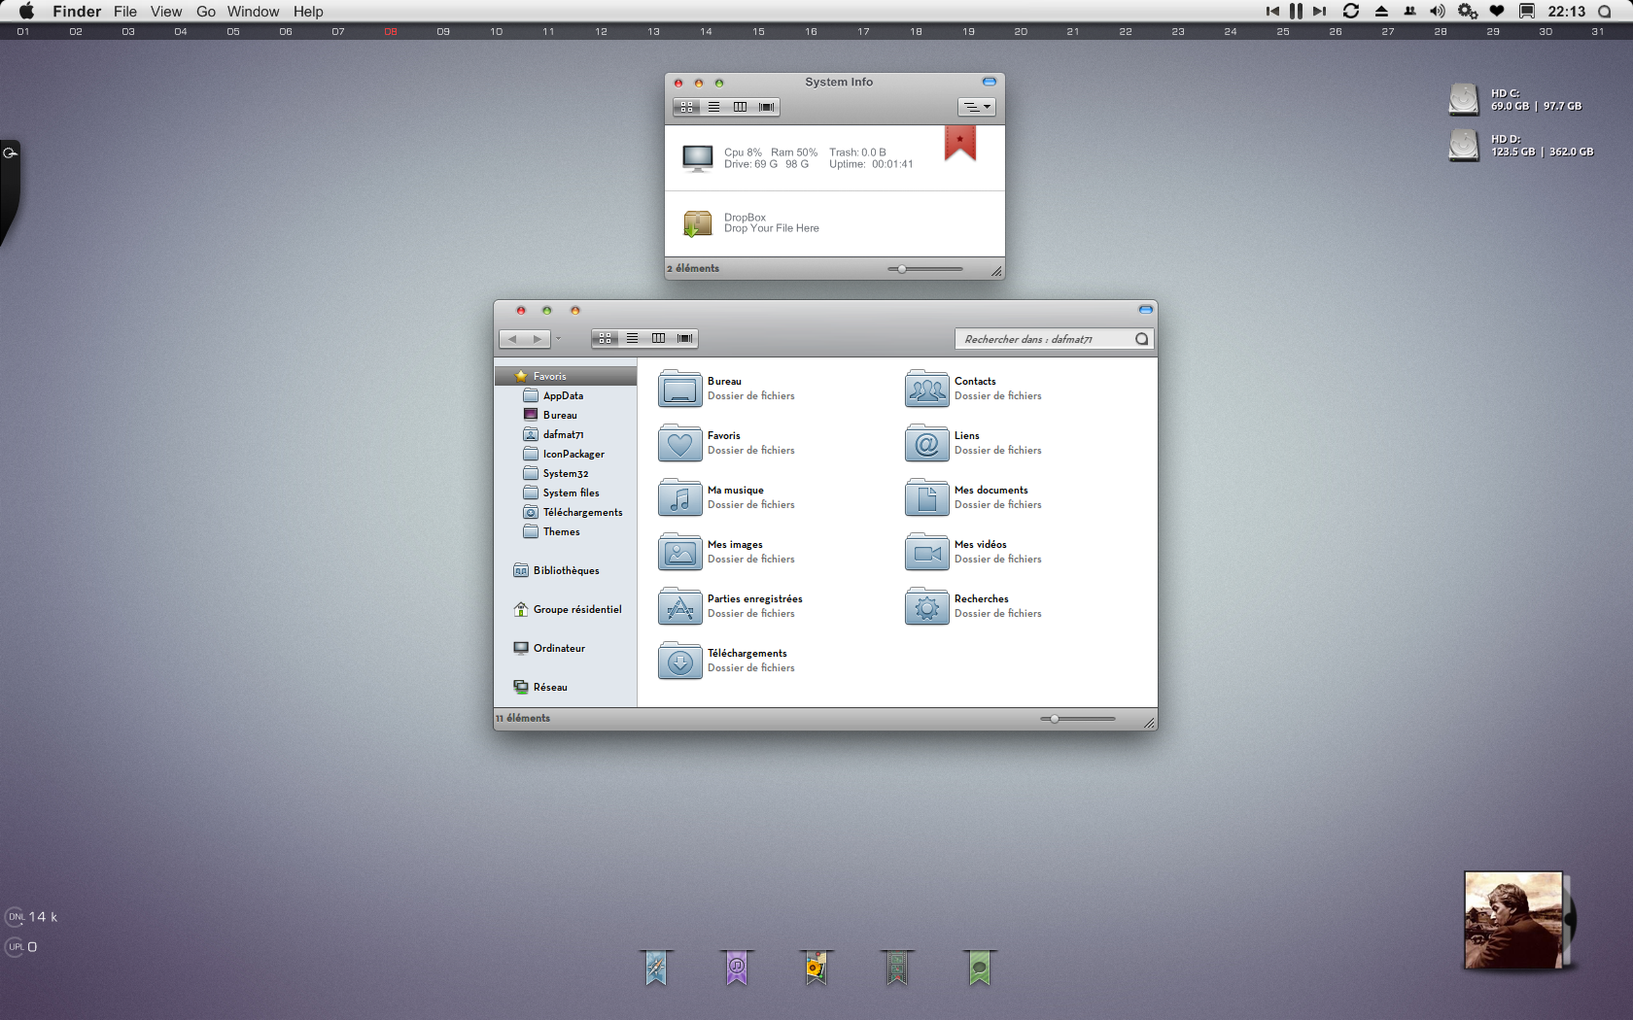The image size is (1633, 1020).
Task: Open the Liens folder icon
Action: pos(926,443)
